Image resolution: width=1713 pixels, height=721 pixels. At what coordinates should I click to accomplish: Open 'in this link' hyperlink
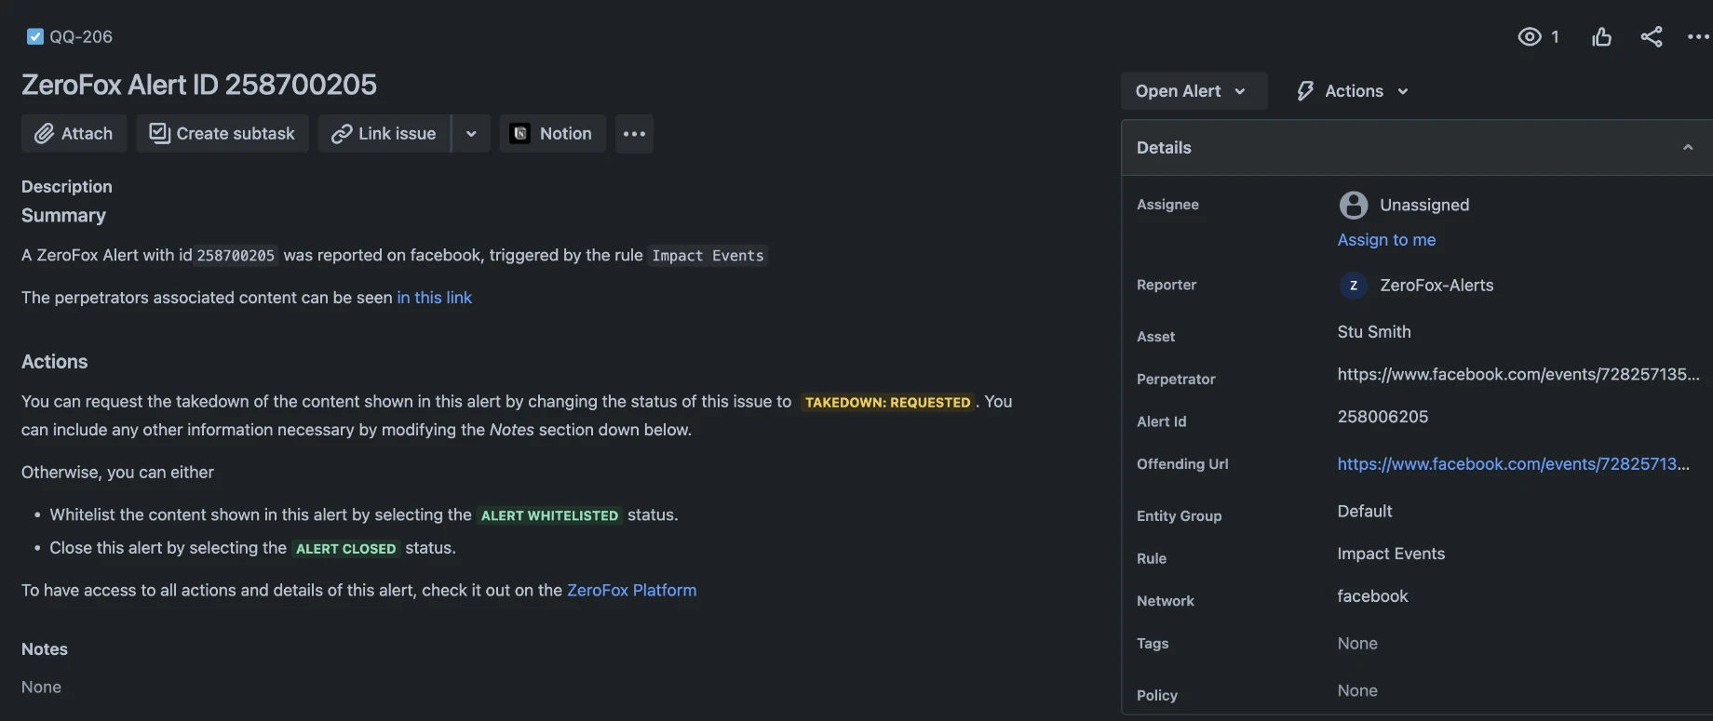click(434, 298)
